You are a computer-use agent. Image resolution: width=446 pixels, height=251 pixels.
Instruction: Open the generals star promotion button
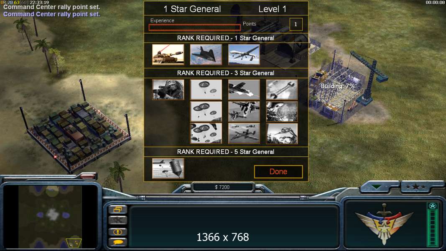[416, 187]
